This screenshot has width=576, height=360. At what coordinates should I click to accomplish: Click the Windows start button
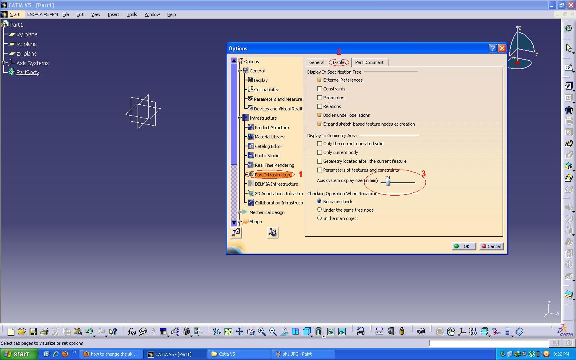click(19, 354)
